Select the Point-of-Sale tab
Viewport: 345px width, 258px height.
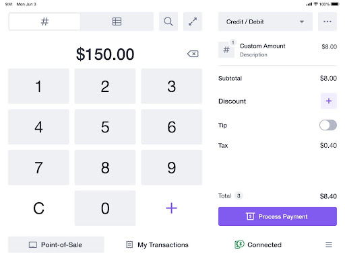click(x=56, y=245)
